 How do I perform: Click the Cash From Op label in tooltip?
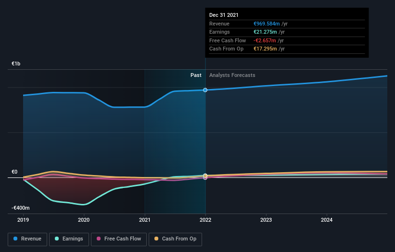click(x=226, y=49)
